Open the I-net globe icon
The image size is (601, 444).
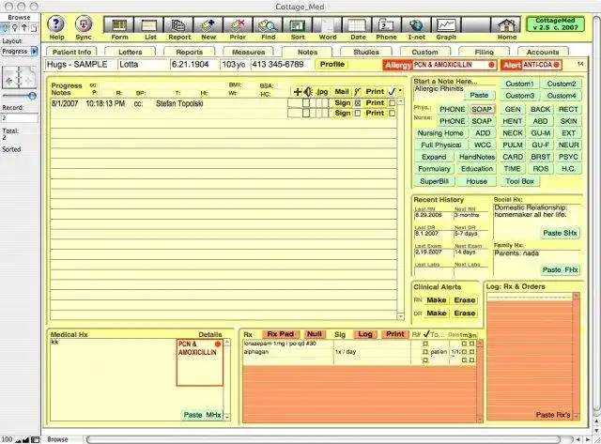(x=416, y=25)
